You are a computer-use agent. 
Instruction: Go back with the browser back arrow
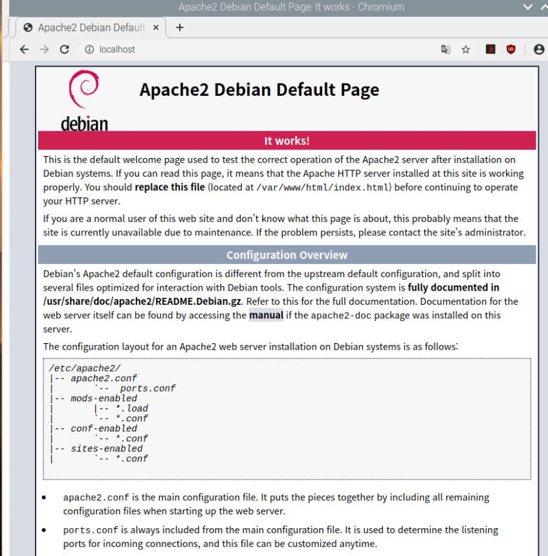(24, 49)
